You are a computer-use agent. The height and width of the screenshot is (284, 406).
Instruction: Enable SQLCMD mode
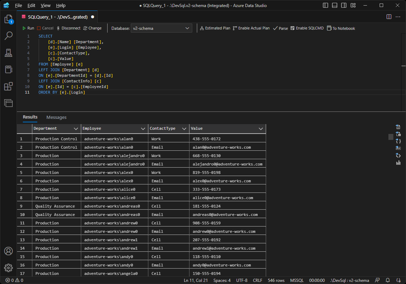pos(307,28)
